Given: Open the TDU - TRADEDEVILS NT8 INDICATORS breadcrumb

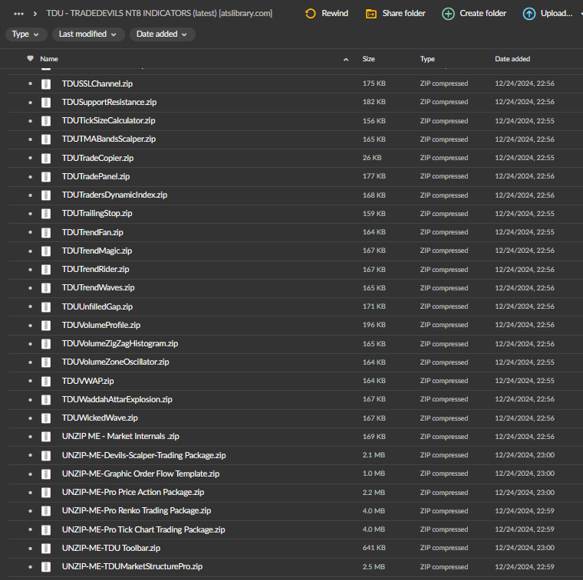Looking at the screenshot, I should tap(159, 13).
